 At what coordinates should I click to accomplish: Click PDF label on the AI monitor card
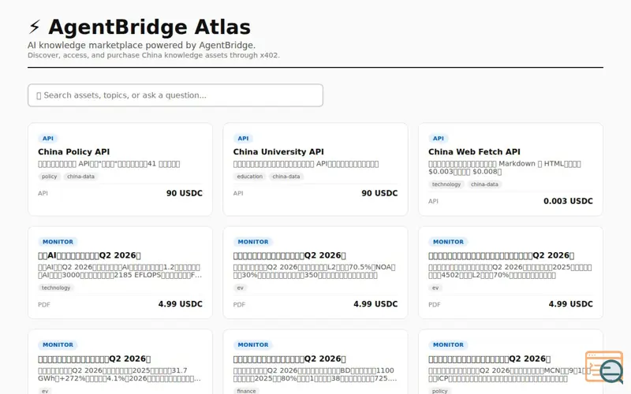tap(44, 305)
